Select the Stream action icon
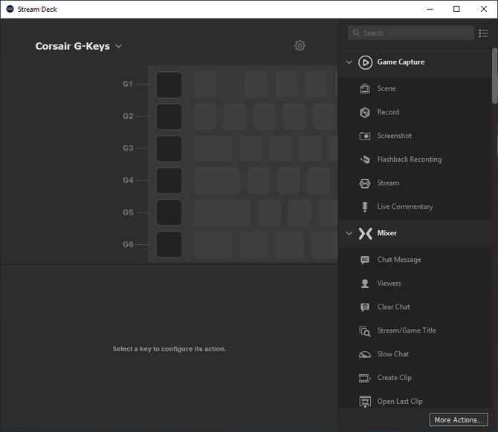 [x=365, y=183]
